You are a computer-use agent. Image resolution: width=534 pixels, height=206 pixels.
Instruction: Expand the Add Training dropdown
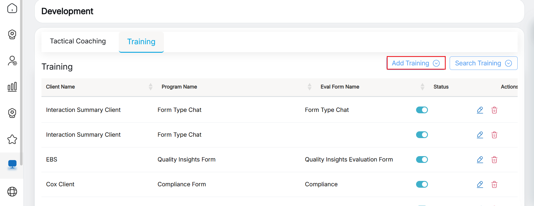pyautogui.click(x=416, y=63)
